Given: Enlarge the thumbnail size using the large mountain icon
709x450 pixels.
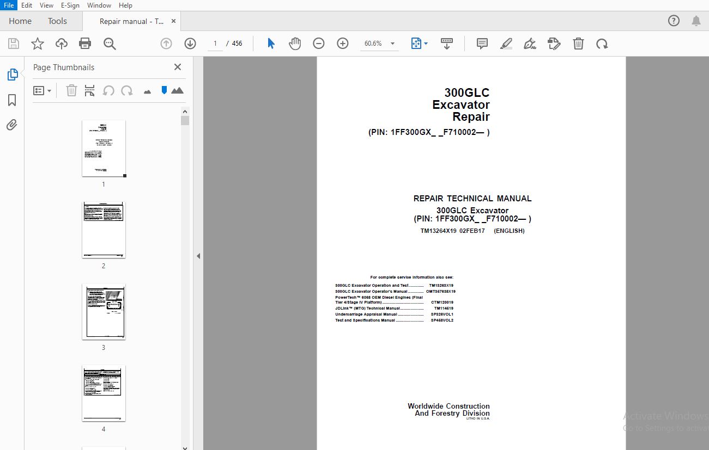Looking at the screenshot, I should tap(177, 90).
